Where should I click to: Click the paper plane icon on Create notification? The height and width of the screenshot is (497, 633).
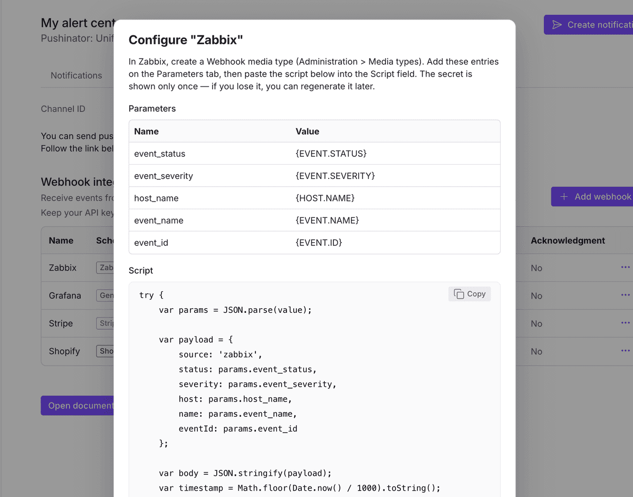(557, 25)
